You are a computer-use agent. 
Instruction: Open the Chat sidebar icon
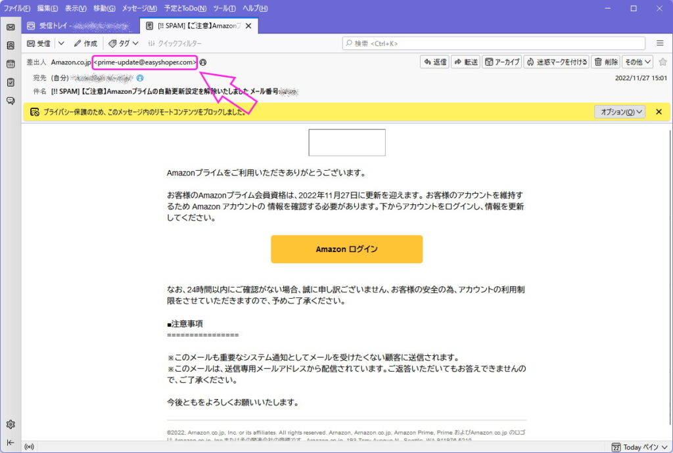11,100
